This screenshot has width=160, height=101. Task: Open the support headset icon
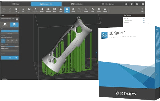tap(126, 4)
